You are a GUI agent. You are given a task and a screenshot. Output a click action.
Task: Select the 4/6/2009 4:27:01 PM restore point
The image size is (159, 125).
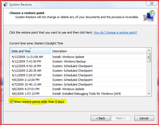tap(78, 89)
